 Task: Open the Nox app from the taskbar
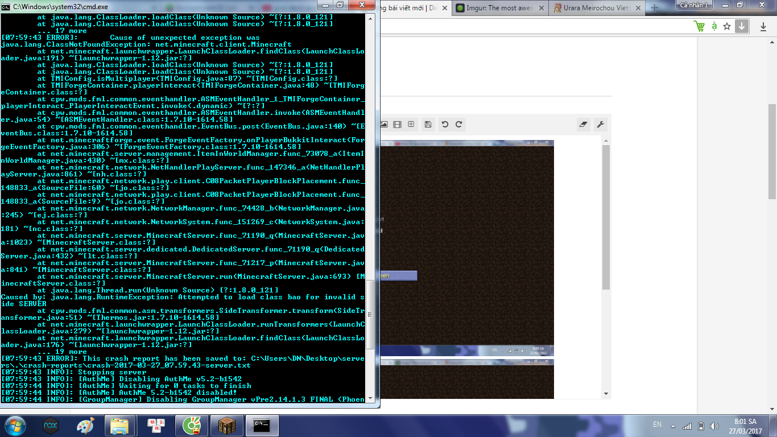coord(51,426)
